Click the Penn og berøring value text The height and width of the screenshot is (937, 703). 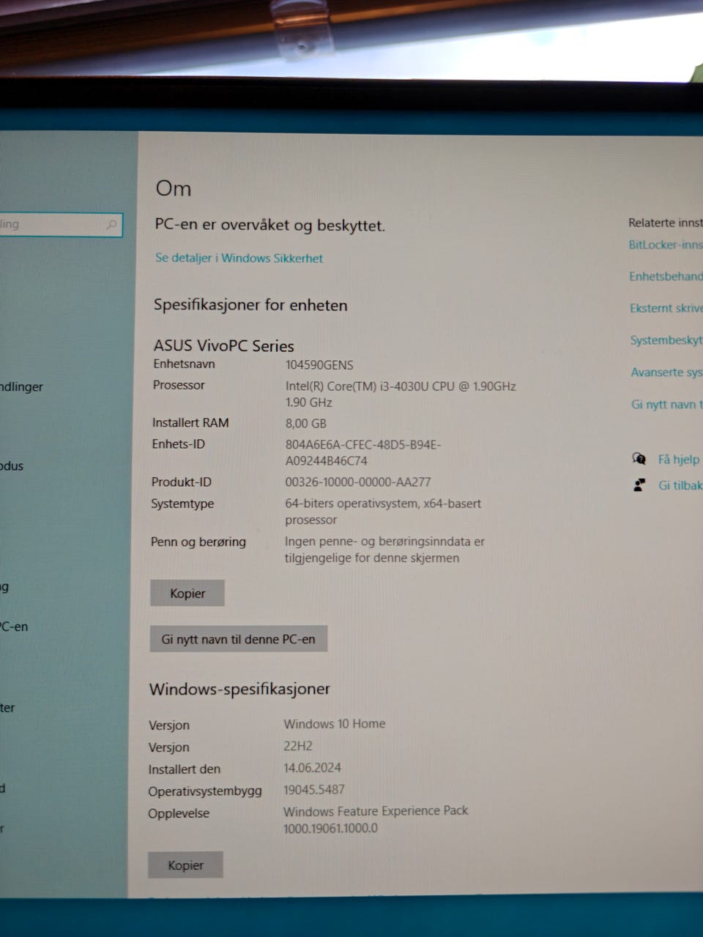[384, 550]
